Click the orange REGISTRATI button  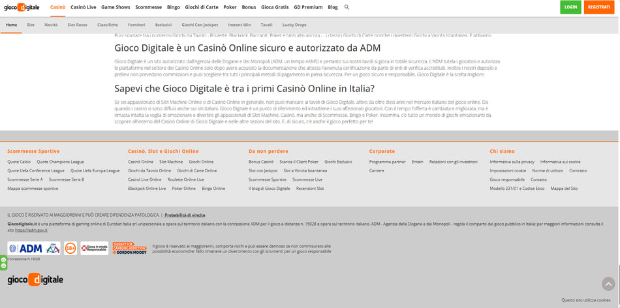598,7
